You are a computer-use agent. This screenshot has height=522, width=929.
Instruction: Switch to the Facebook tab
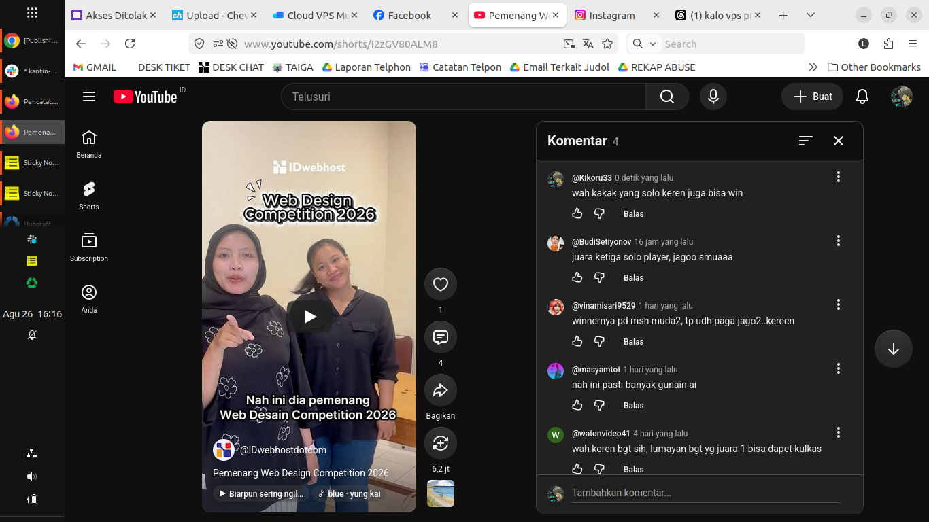tap(416, 15)
